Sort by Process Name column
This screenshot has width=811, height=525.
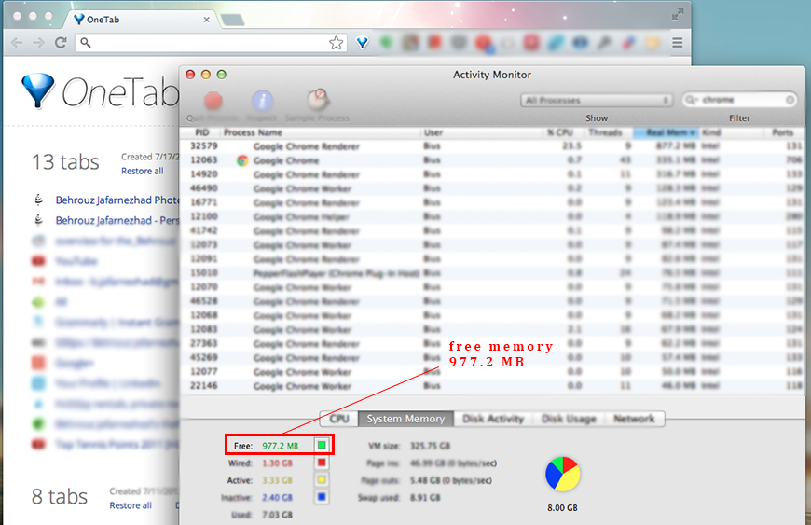click(x=321, y=133)
